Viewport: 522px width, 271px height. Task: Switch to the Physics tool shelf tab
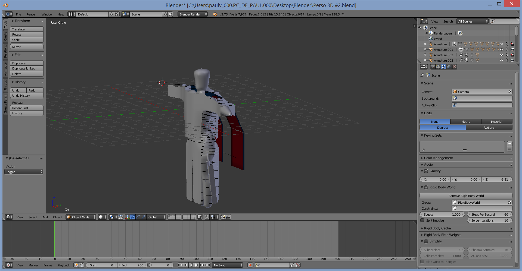click(5, 85)
